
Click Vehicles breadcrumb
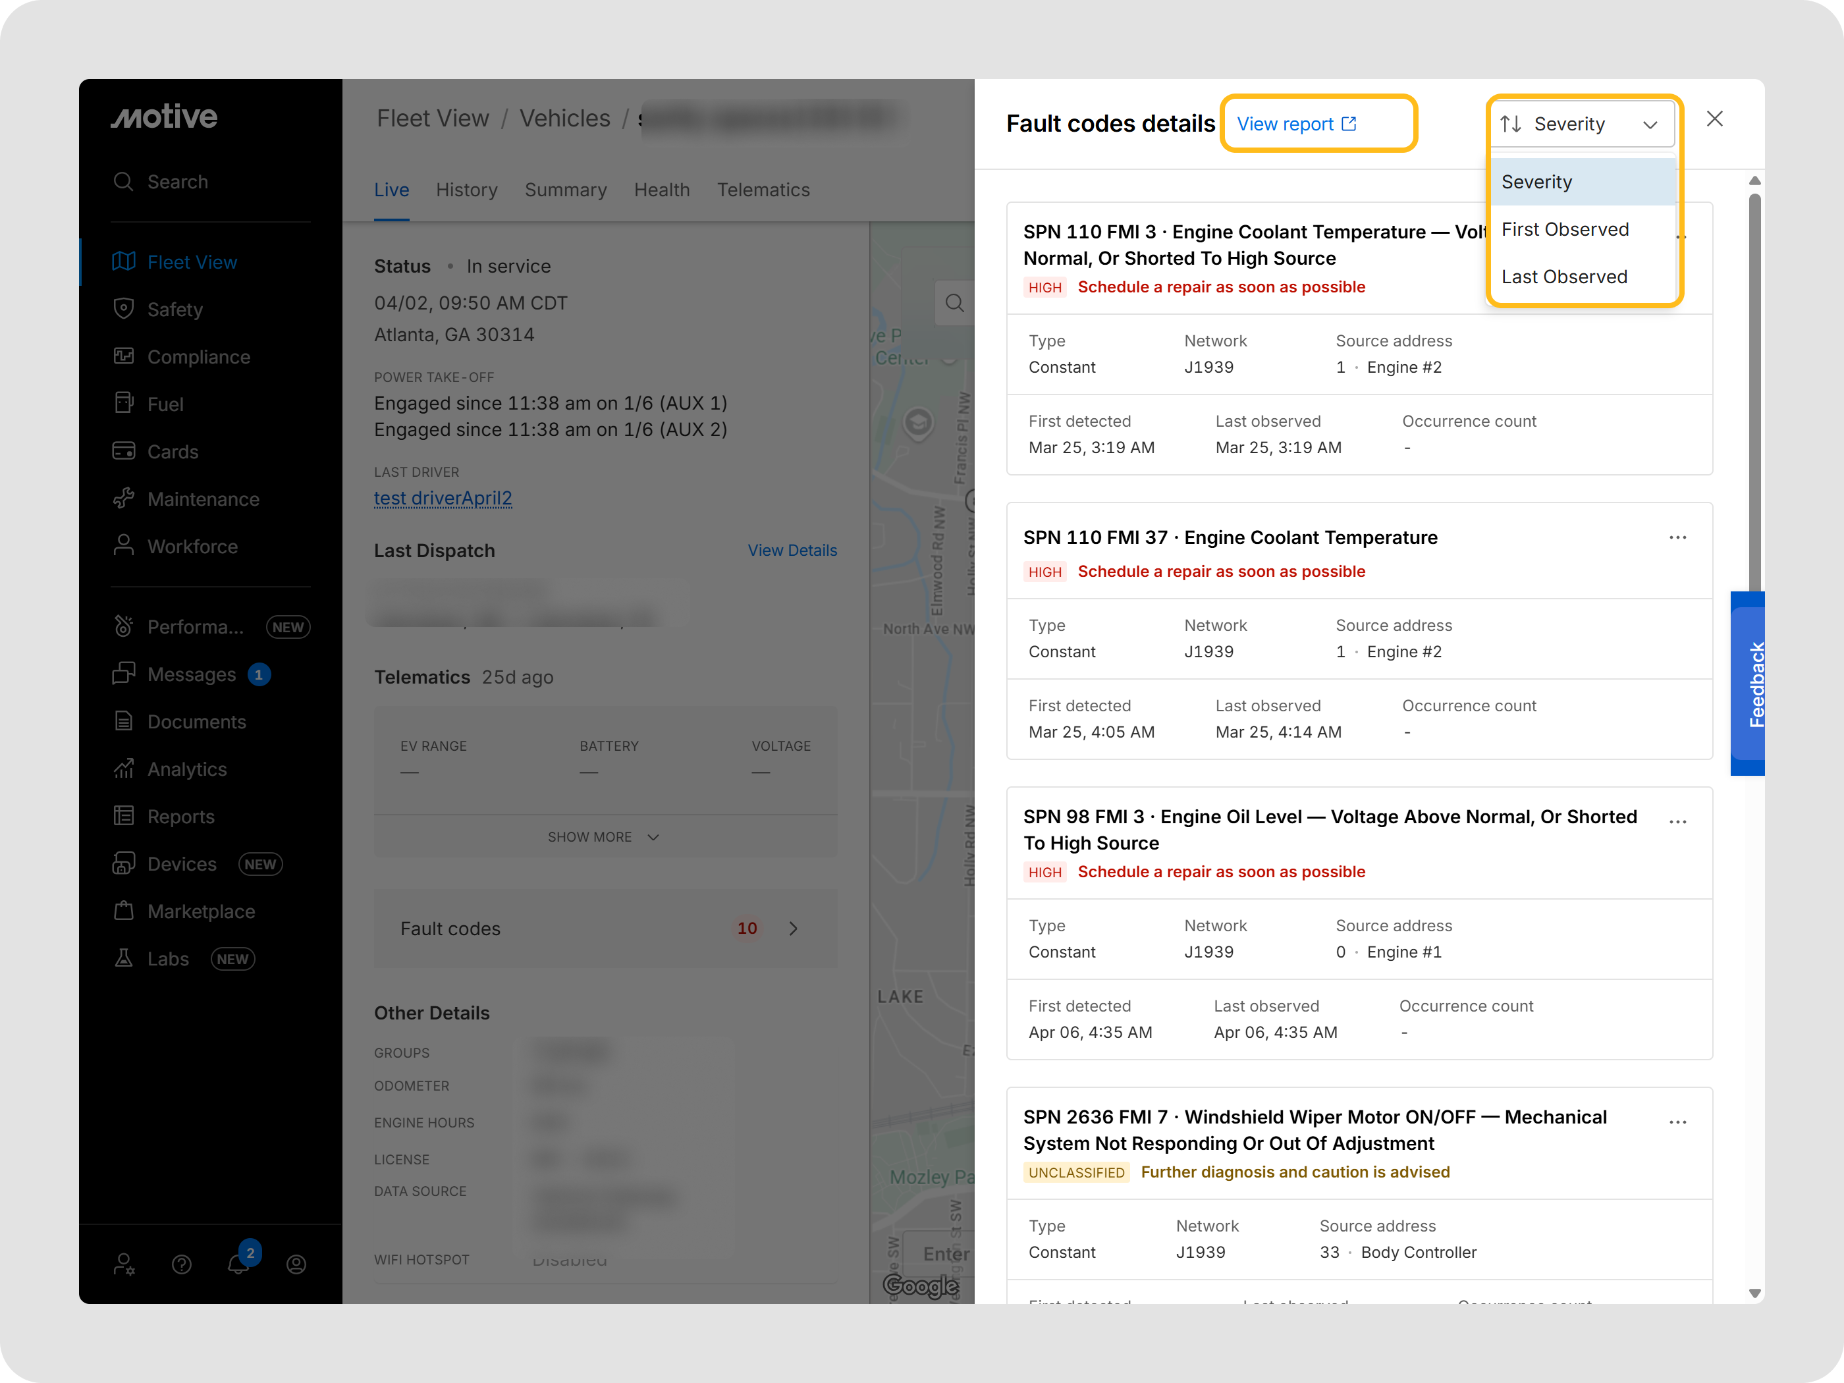click(x=565, y=119)
